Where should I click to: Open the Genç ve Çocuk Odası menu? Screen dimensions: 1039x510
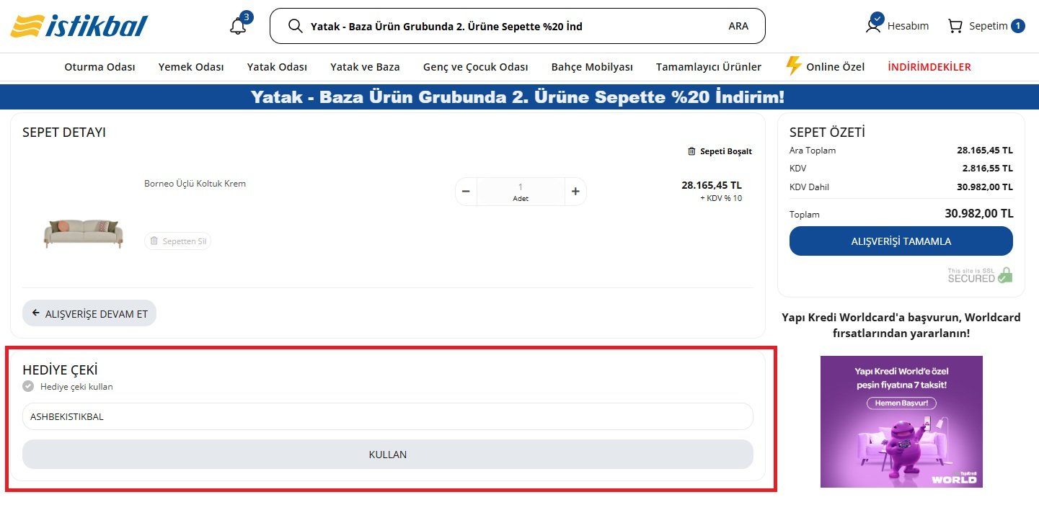click(x=476, y=67)
